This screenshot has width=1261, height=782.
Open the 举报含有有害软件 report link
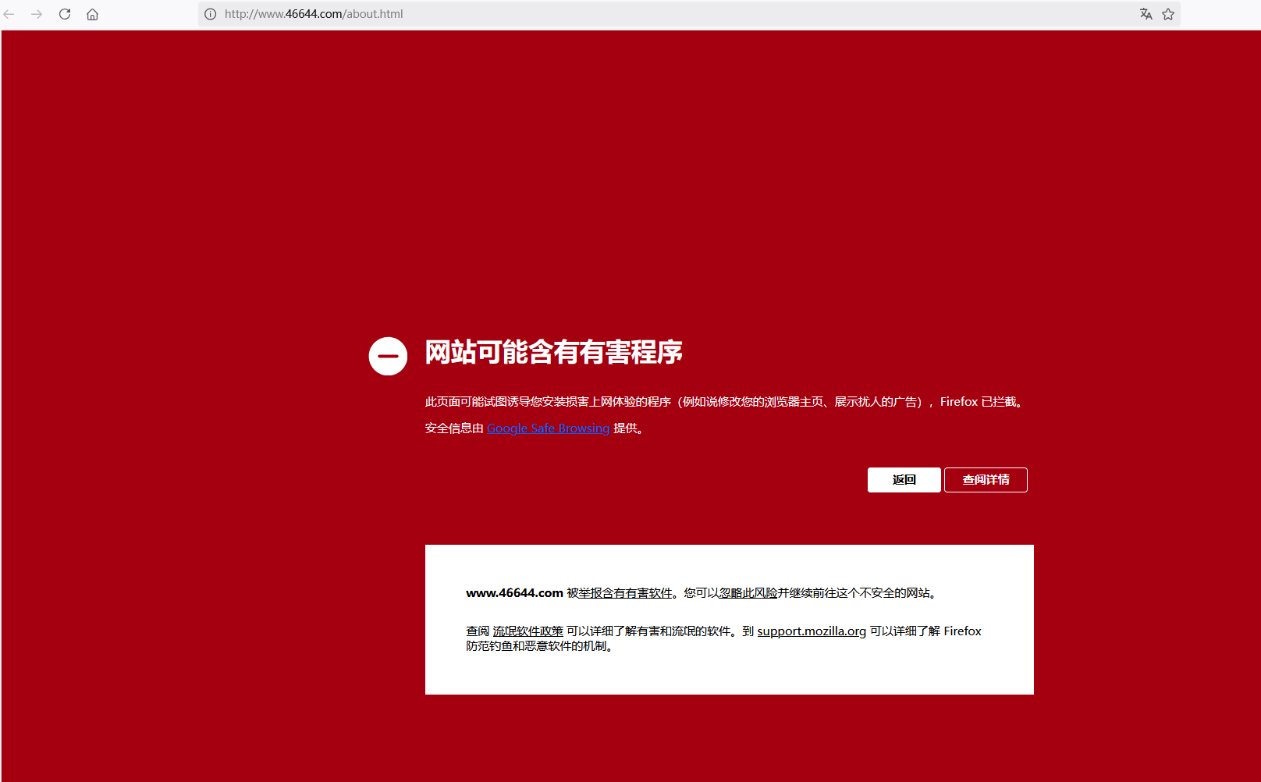625,593
